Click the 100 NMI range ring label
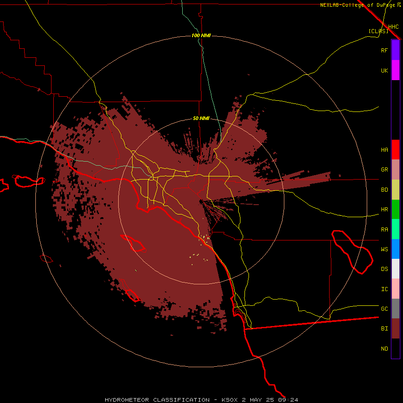 pyautogui.click(x=201, y=35)
